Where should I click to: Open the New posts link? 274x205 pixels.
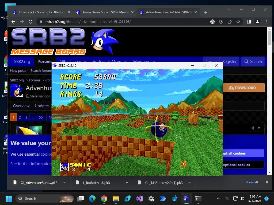coord(18,70)
